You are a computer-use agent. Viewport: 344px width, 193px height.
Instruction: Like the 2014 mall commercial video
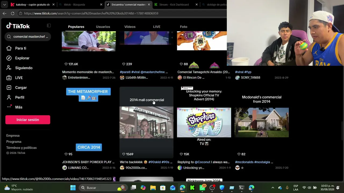point(124,154)
